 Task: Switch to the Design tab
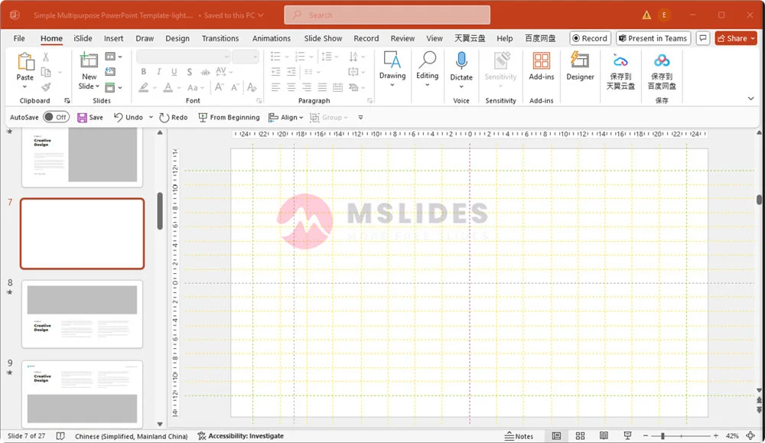pos(177,38)
